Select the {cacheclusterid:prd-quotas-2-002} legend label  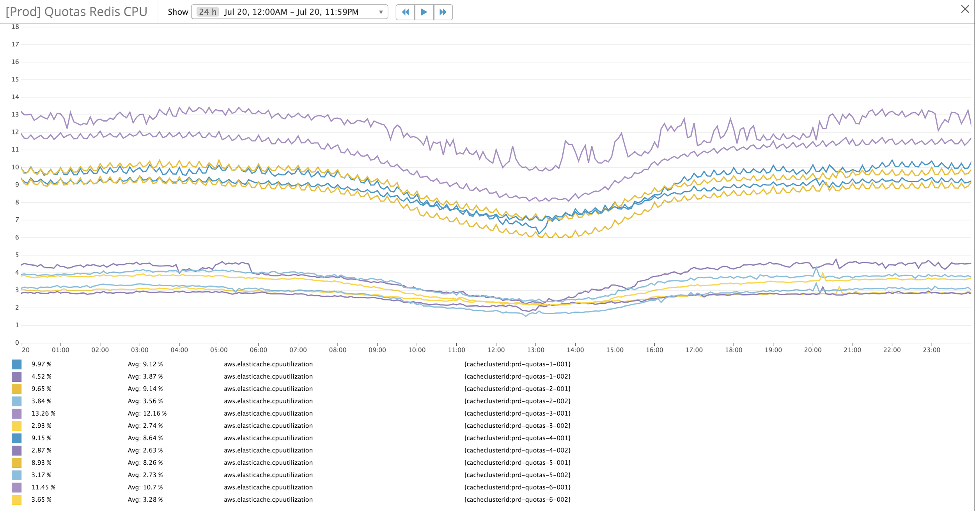(x=517, y=401)
